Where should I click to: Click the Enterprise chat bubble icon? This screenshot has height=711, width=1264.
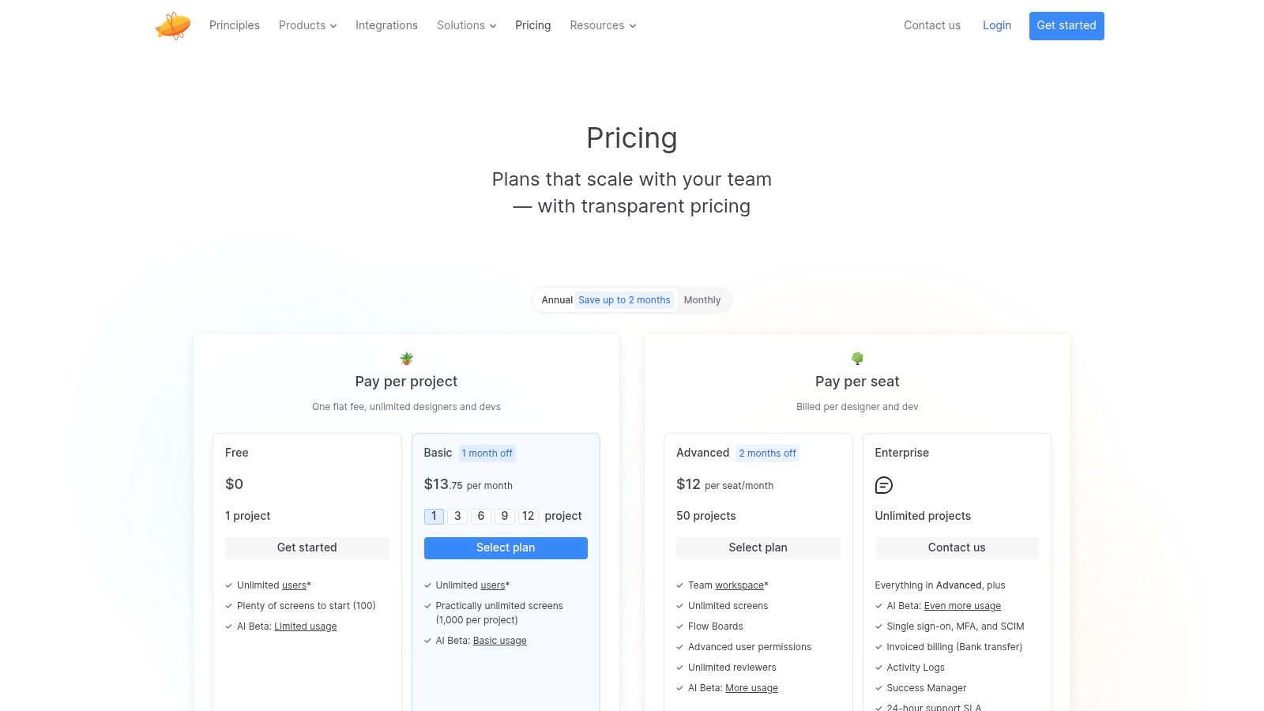(884, 485)
